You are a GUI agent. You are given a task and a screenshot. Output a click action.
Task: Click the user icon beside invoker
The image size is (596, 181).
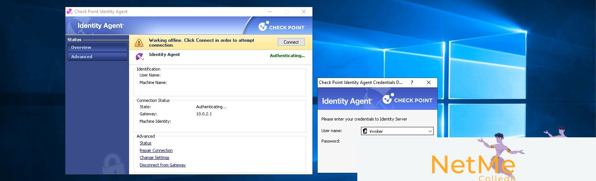(365, 131)
